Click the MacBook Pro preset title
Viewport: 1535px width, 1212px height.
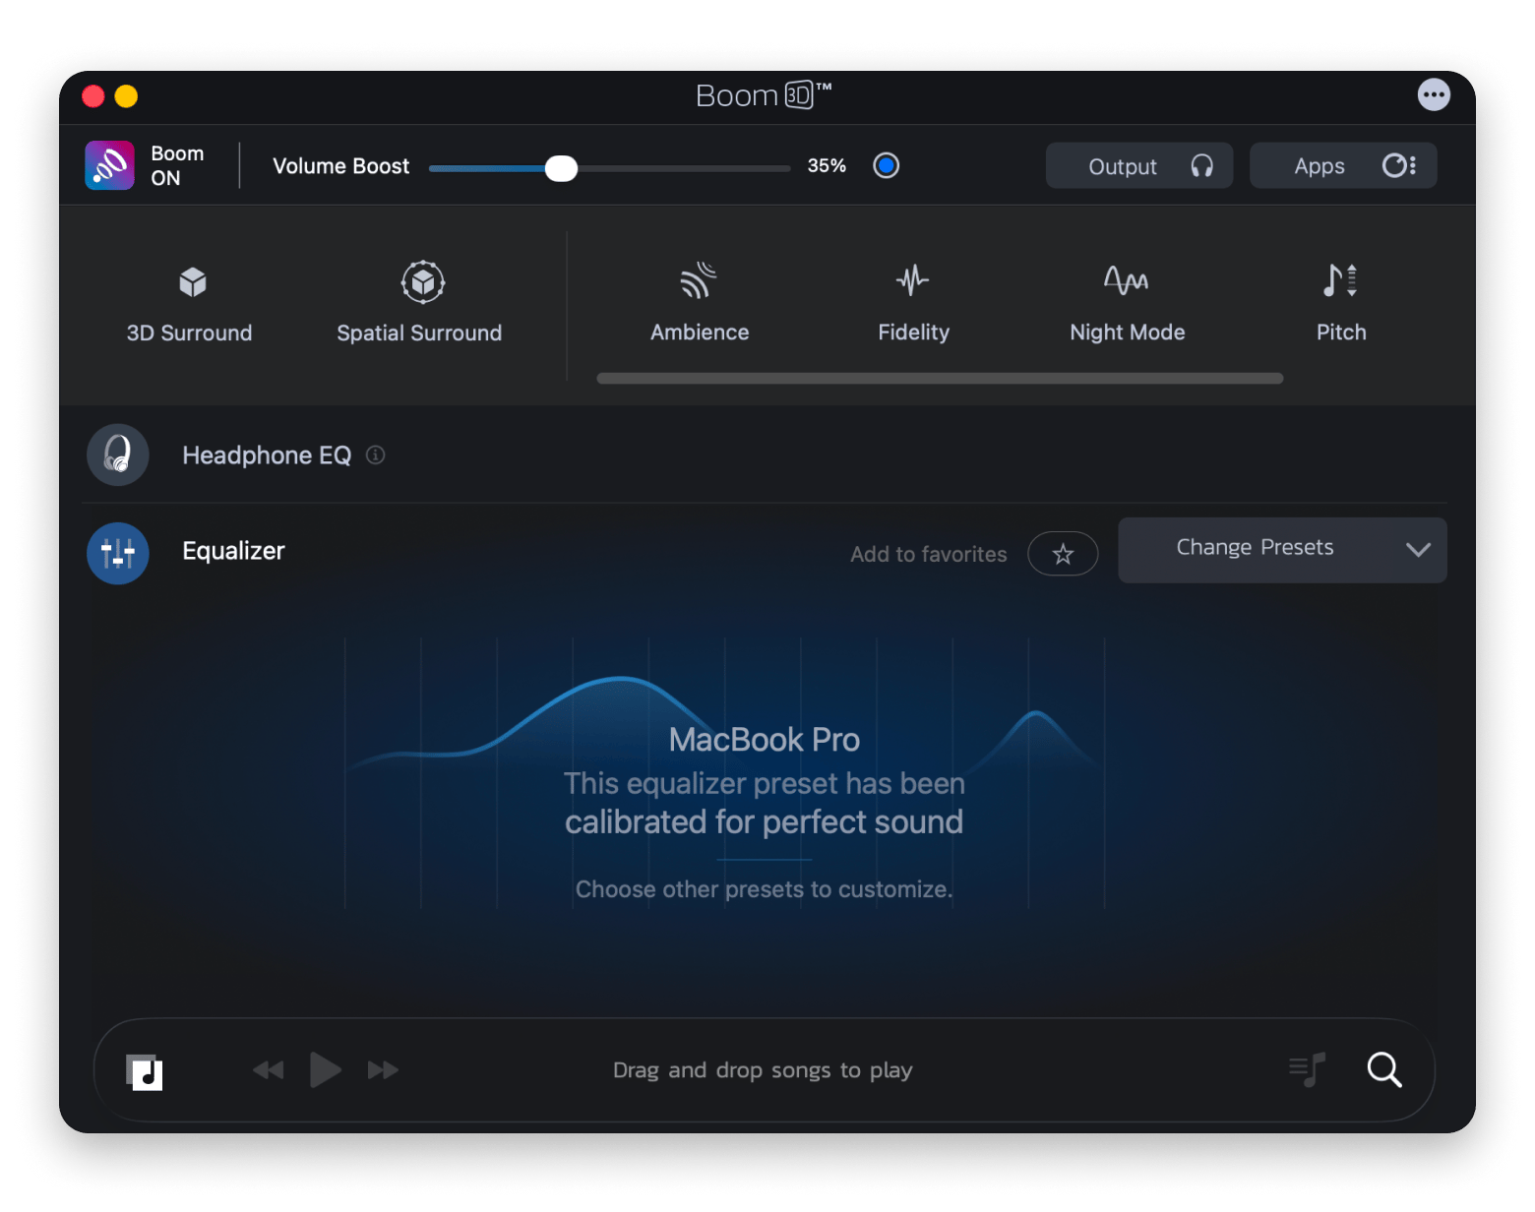765,740
